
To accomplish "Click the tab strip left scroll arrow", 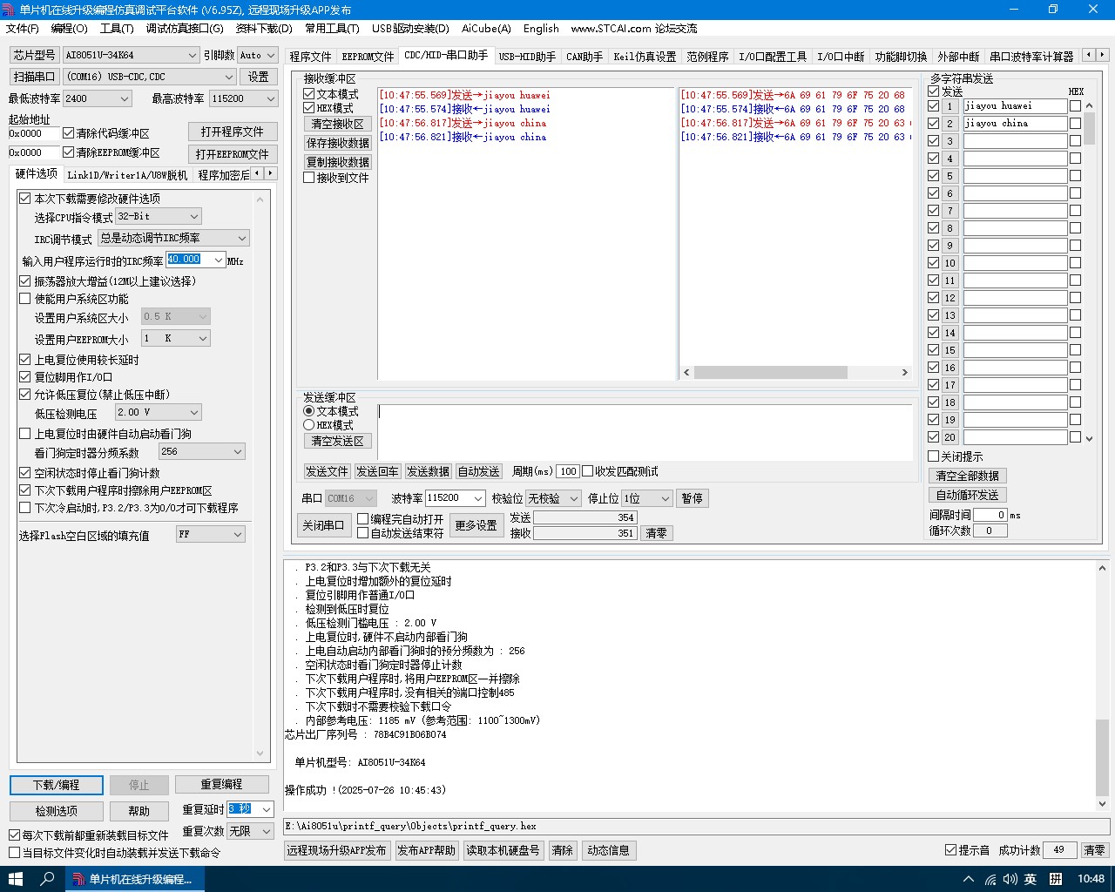I will click(x=1089, y=55).
